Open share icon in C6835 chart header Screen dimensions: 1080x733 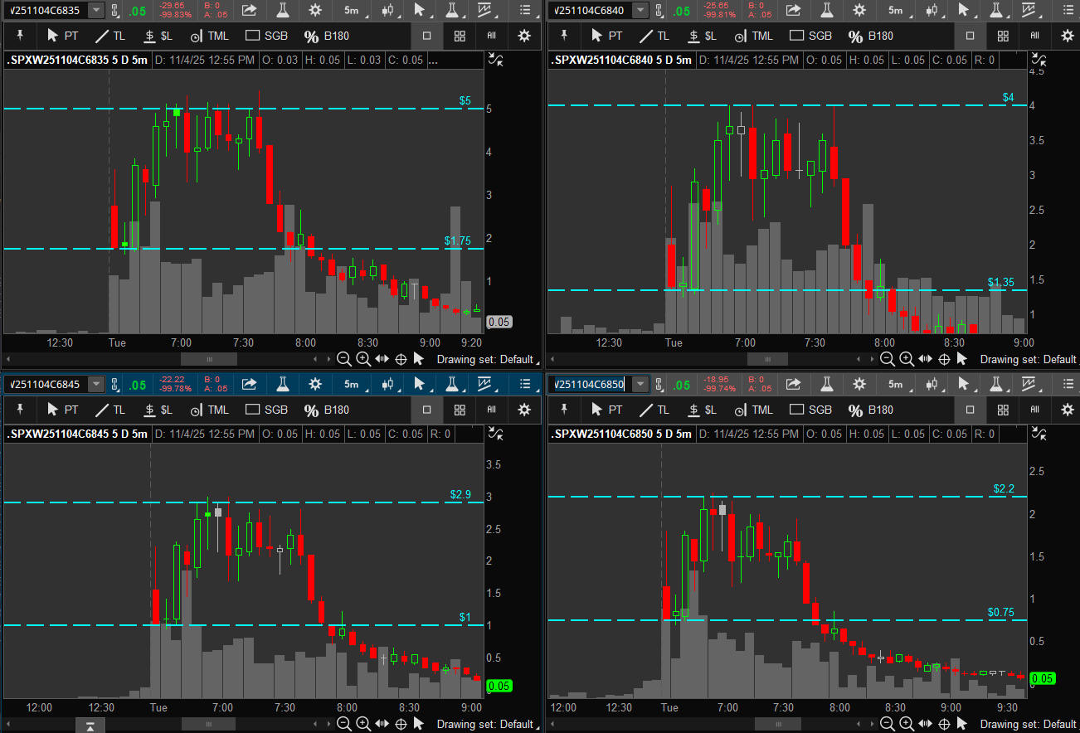point(250,10)
